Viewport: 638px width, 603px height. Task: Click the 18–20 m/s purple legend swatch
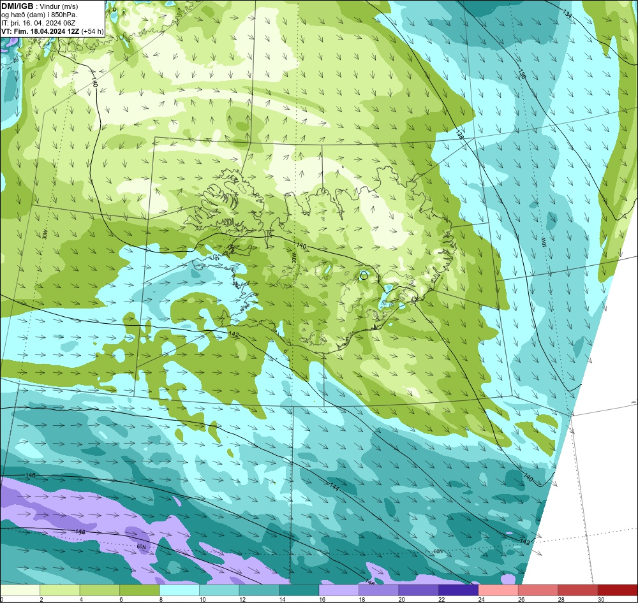(379, 590)
